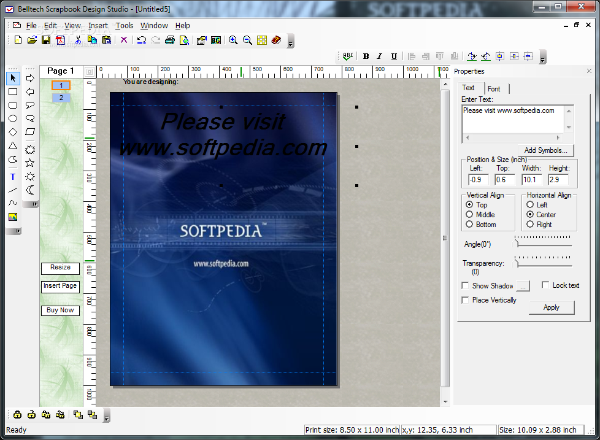Click the yellow grid icon

point(262,40)
